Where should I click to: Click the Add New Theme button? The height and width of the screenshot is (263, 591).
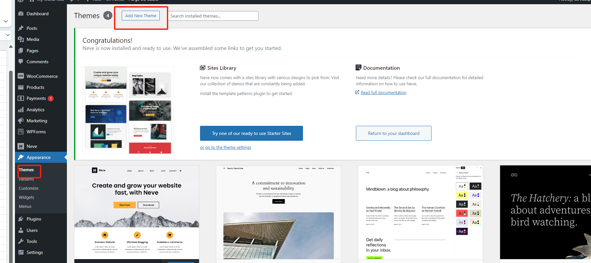click(141, 16)
